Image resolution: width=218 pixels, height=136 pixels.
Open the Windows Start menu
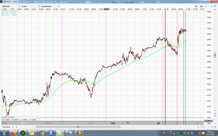click(4, 133)
